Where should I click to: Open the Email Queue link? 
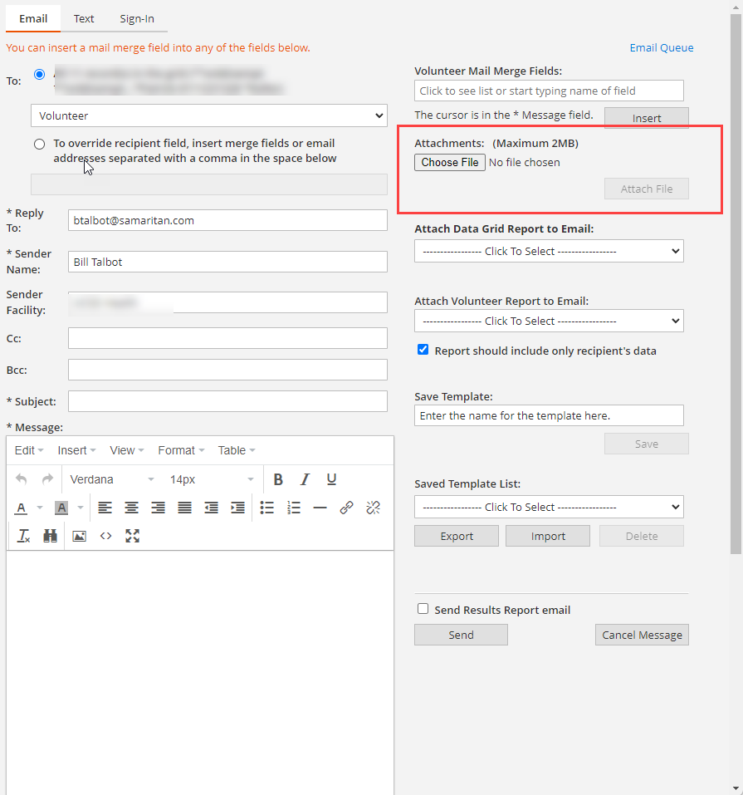click(662, 47)
